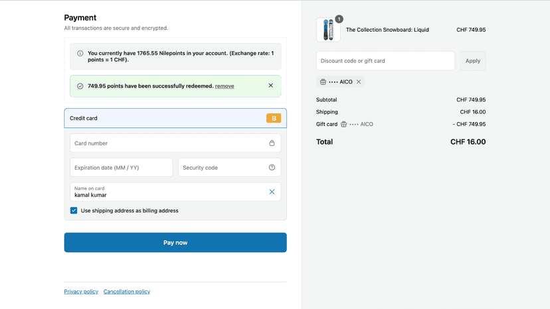
Task: Click the Total CHF 16.00 amount
Action: [x=468, y=142]
